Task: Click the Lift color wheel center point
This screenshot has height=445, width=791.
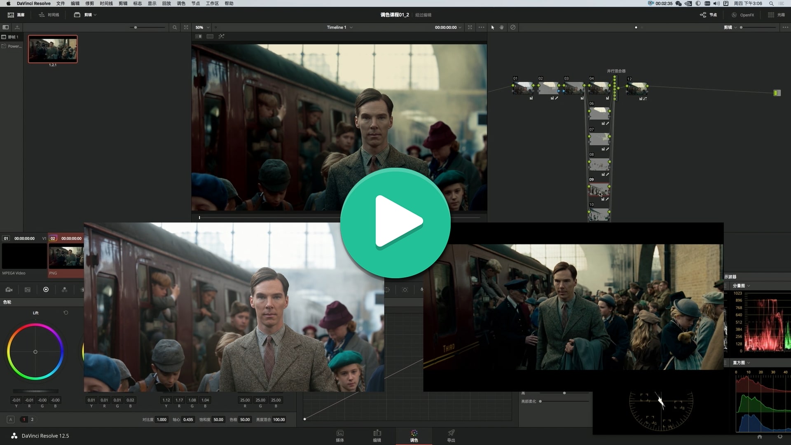Action: pyautogui.click(x=35, y=352)
